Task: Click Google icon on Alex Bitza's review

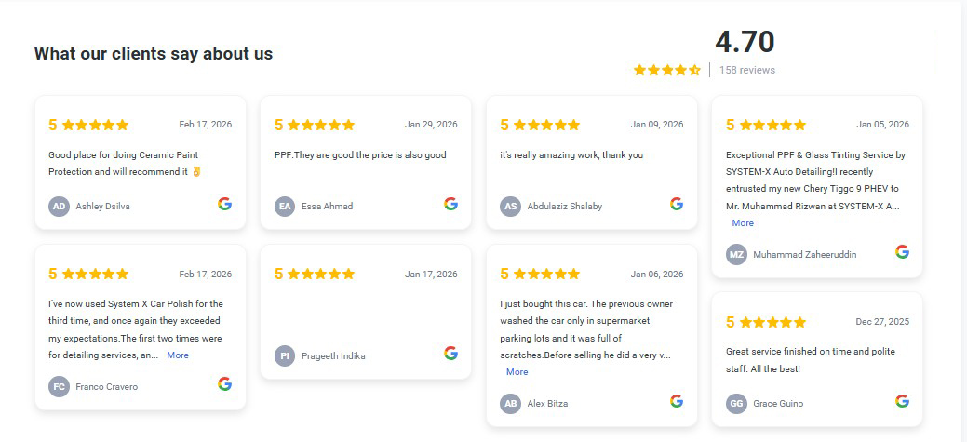Action: tap(677, 401)
